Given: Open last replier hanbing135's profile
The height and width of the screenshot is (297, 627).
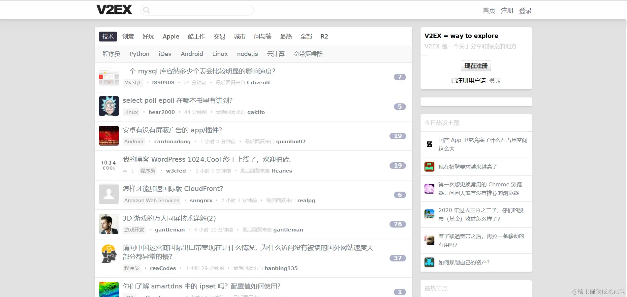Looking at the screenshot, I should [281, 268].
